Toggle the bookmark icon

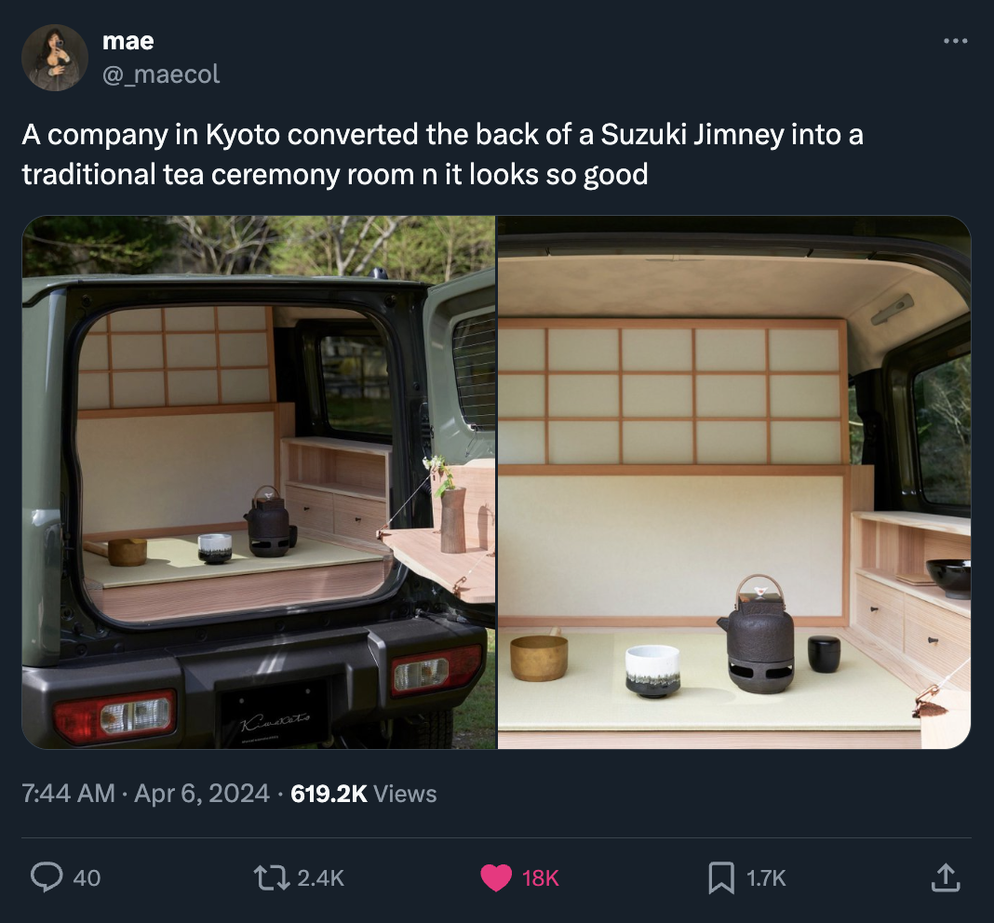coord(720,878)
